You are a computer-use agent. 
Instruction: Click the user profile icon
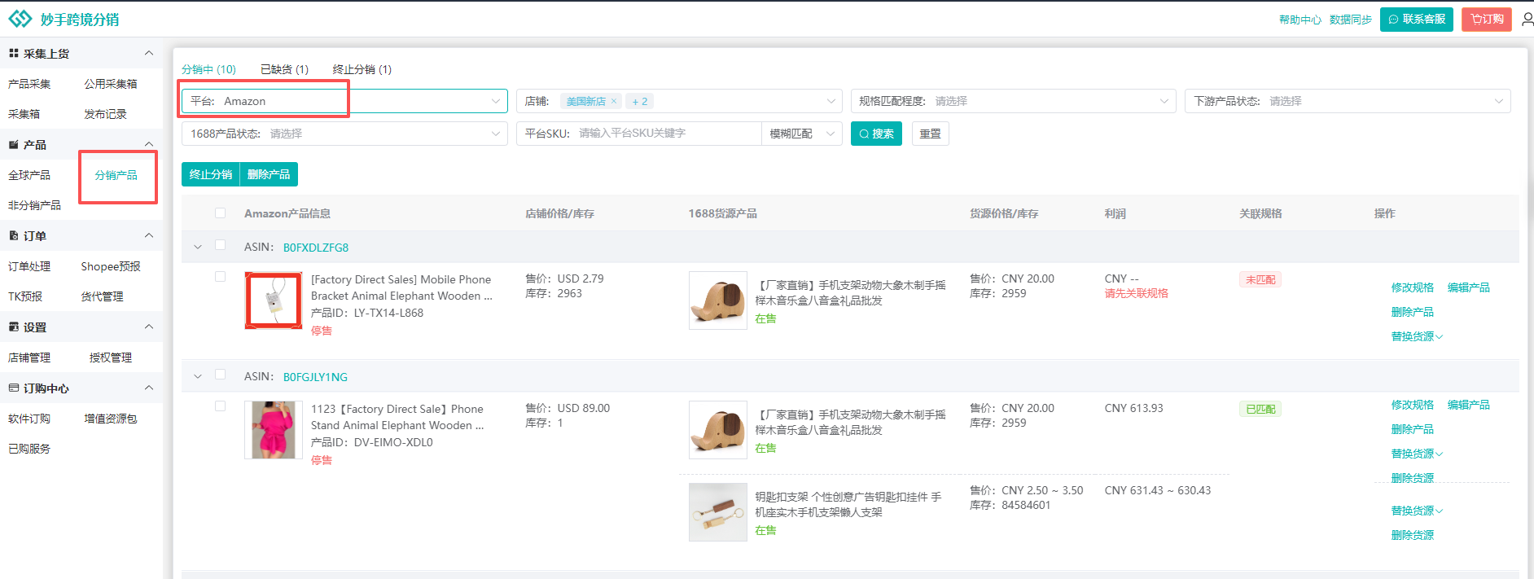1527,19
